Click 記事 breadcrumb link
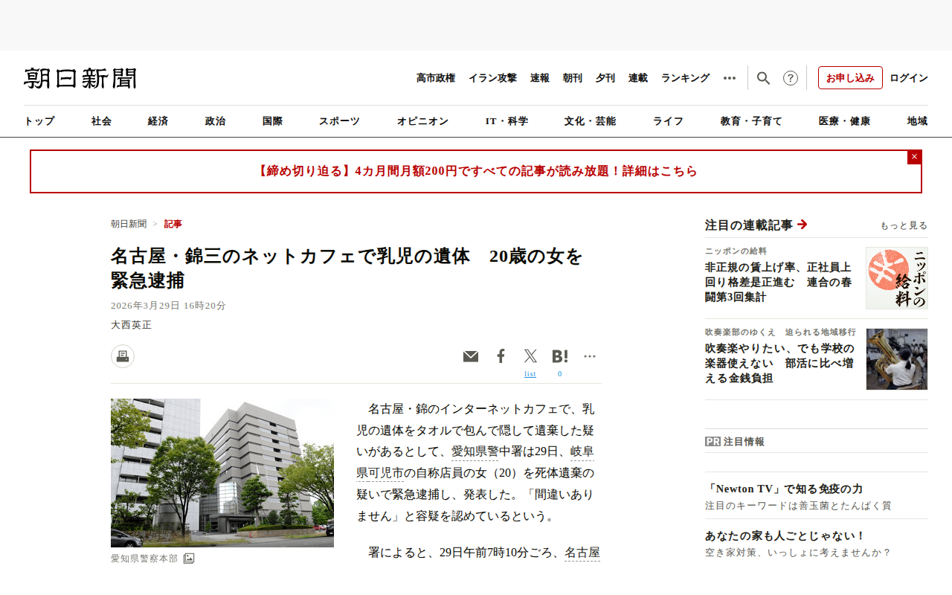 (173, 224)
